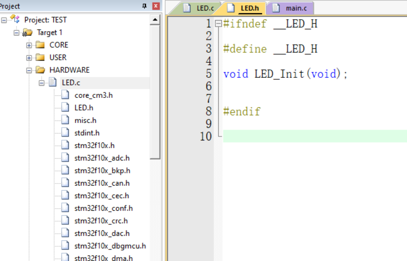Click the core_cm3.h file icon
Image resolution: width=407 pixels, height=261 pixels.
(65, 95)
